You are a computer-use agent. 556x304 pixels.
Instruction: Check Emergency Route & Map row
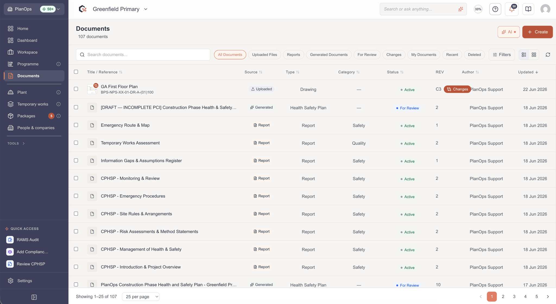[x=76, y=125]
